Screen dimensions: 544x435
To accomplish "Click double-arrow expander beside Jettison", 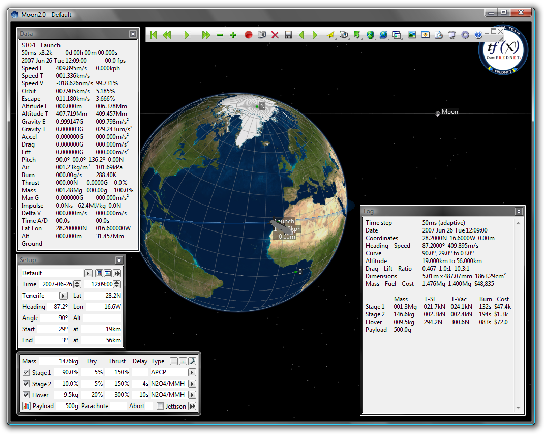I will pos(192,406).
